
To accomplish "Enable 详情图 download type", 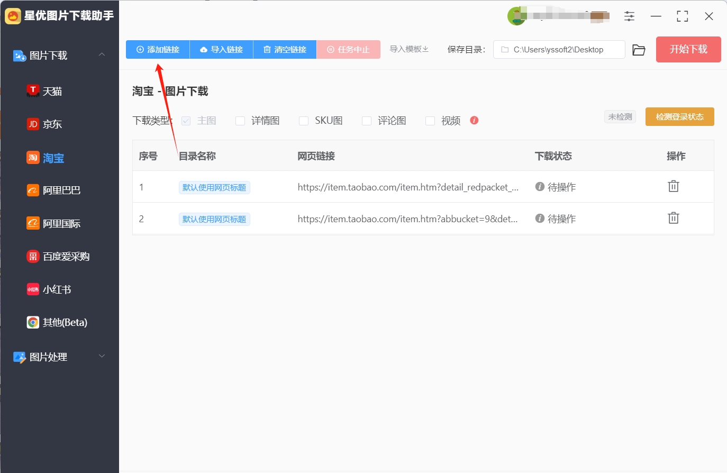I will point(240,121).
